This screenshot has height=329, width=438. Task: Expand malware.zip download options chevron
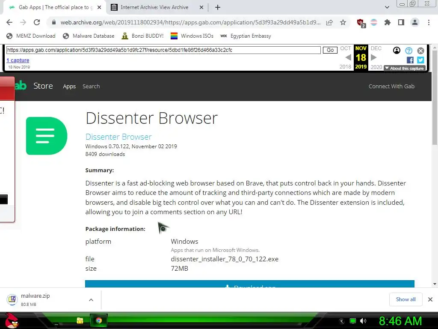(x=91, y=299)
